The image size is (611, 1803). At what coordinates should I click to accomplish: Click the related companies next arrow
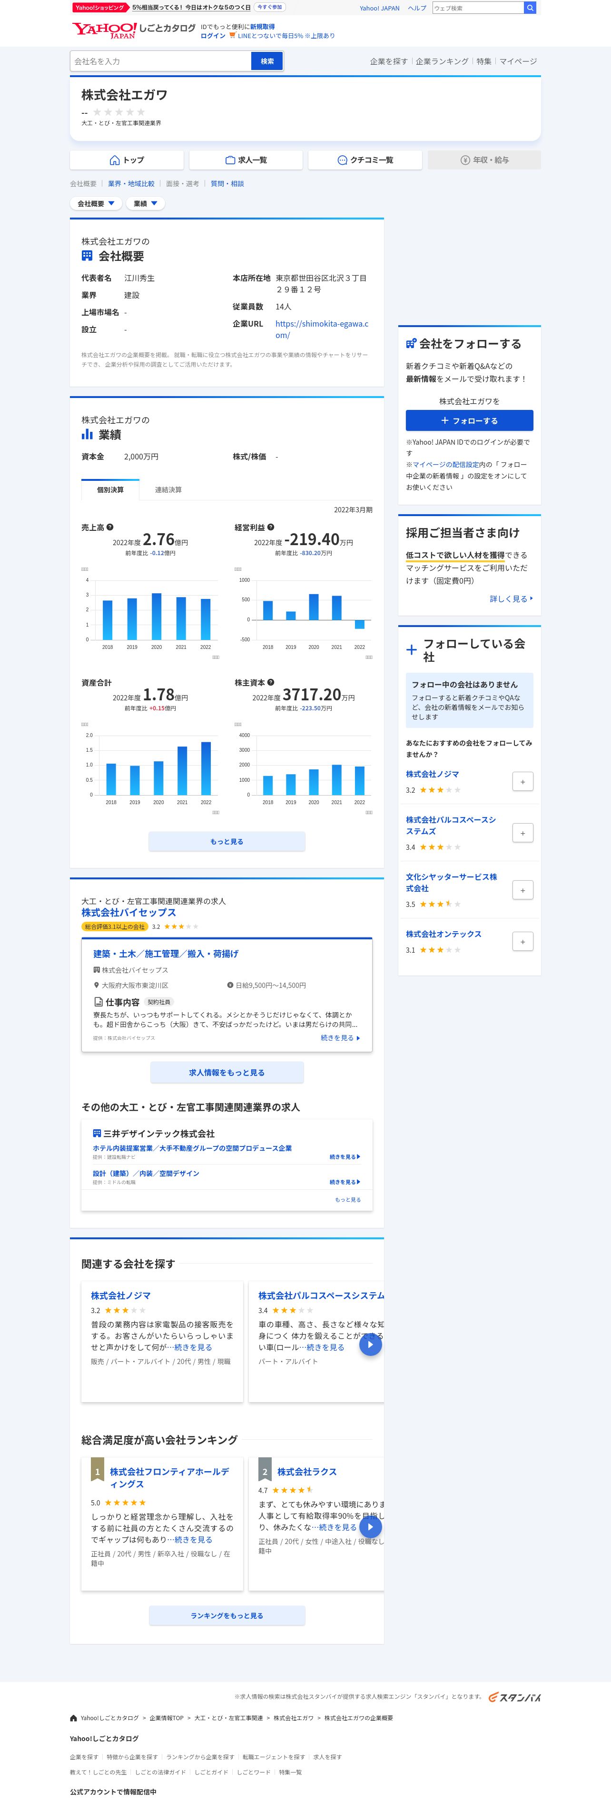pos(370,1345)
